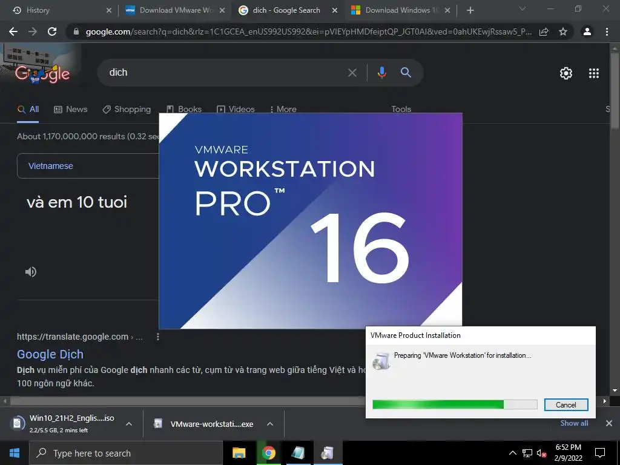Clear the search query with X
The image size is (620, 465).
[352, 73]
